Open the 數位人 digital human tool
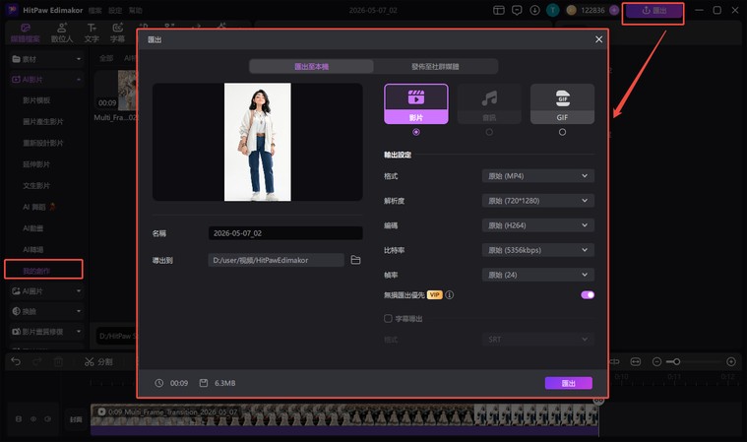Viewport: 747px width, 442px height. tap(62, 32)
